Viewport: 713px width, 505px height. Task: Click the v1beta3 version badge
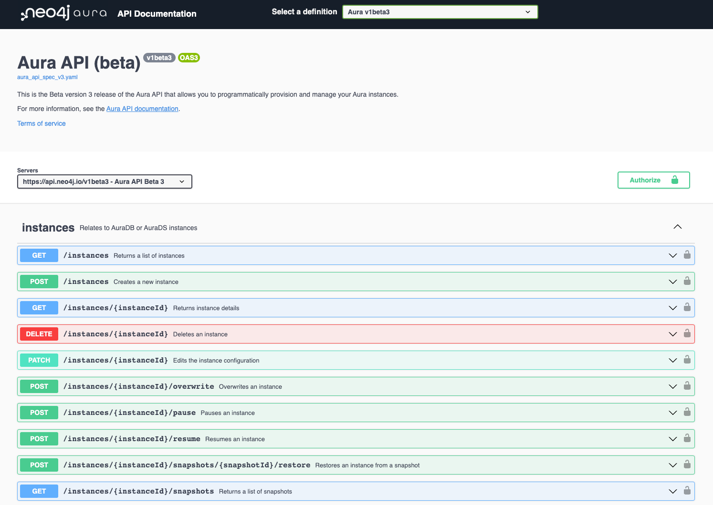click(x=159, y=58)
